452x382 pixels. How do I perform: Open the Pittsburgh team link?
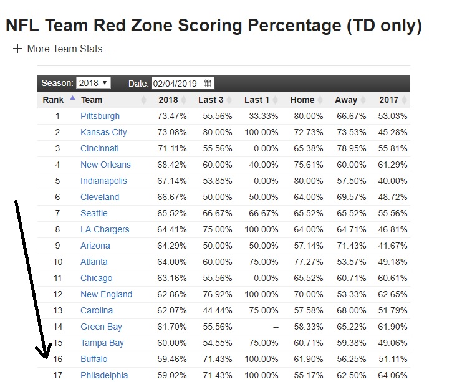tap(100, 116)
